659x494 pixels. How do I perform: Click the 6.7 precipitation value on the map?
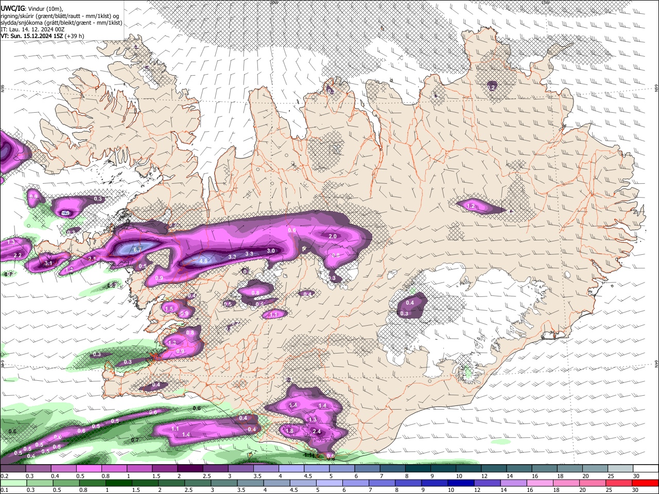tap(137, 249)
